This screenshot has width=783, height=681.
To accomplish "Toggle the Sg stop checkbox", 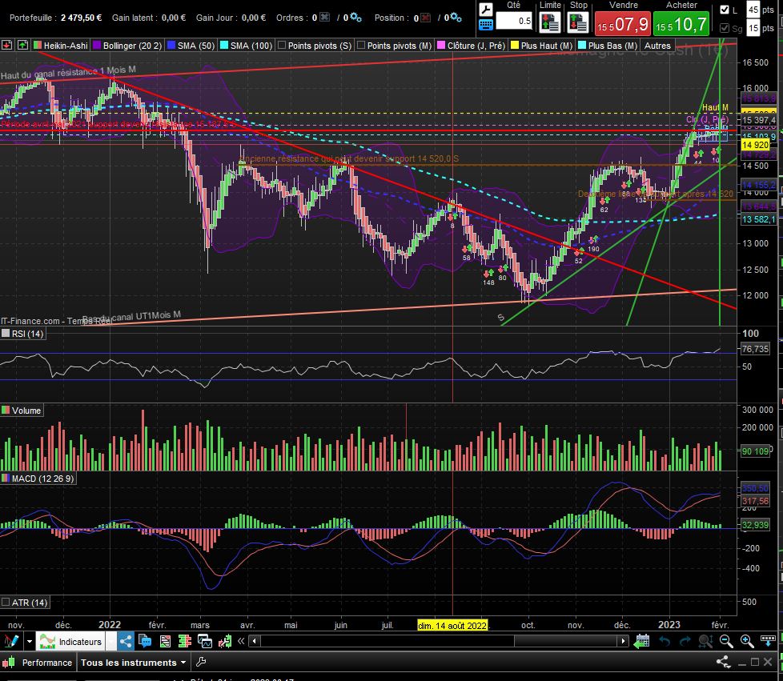I will click(724, 28).
